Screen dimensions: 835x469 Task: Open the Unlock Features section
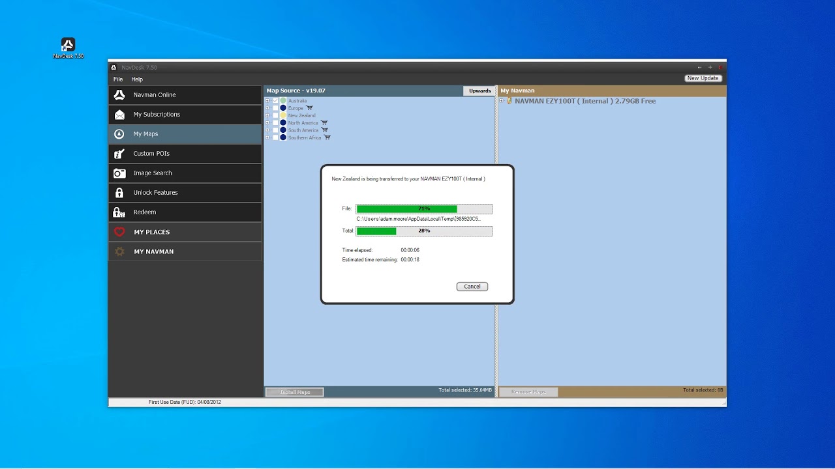(185, 193)
